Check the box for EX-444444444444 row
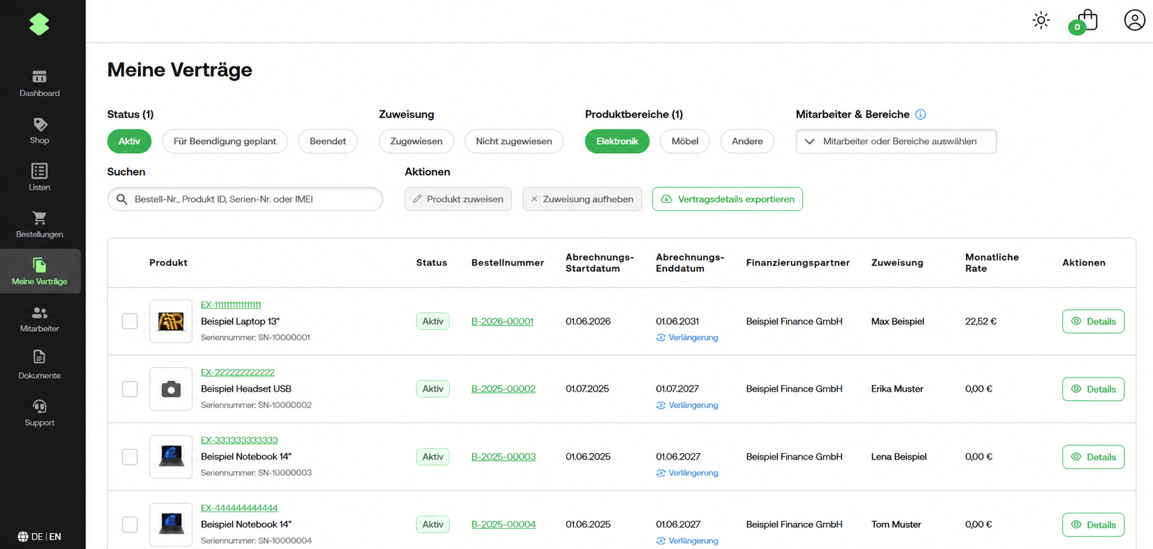The width and height of the screenshot is (1153, 549). tap(130, 524)
